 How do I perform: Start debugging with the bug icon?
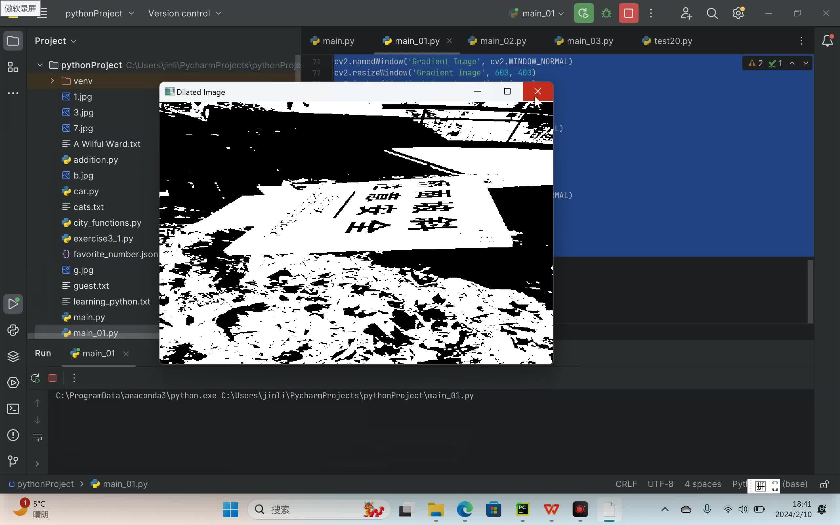[606, 13]
